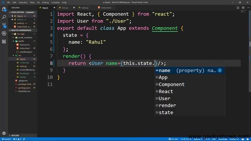This screenshot has width=251, height=141.
Task: Select the App suggestion in autocomplete
Action: coord(190,78)
